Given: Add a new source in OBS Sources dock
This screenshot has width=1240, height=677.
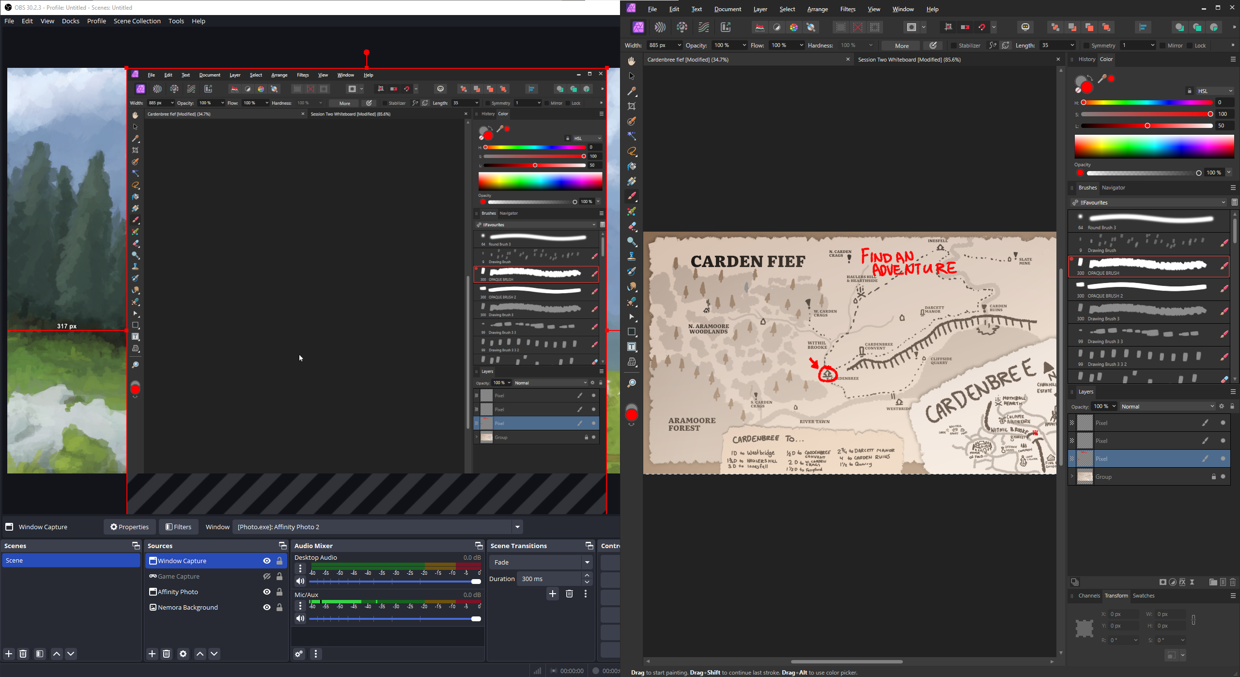Looking at the screenshot, I should tap(152, 654).
